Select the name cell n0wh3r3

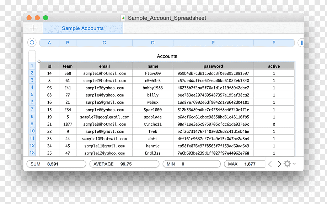coord(153,81)
